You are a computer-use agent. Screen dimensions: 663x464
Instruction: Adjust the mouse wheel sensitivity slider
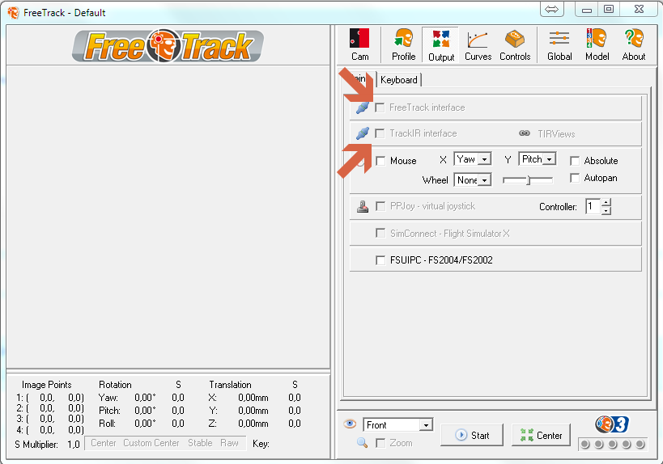[x=527, y=180]
